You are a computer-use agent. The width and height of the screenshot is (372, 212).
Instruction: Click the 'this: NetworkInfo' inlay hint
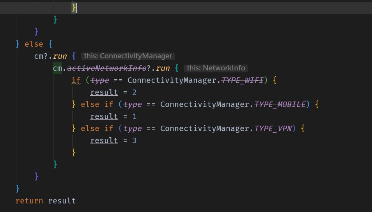pos(216,68)
